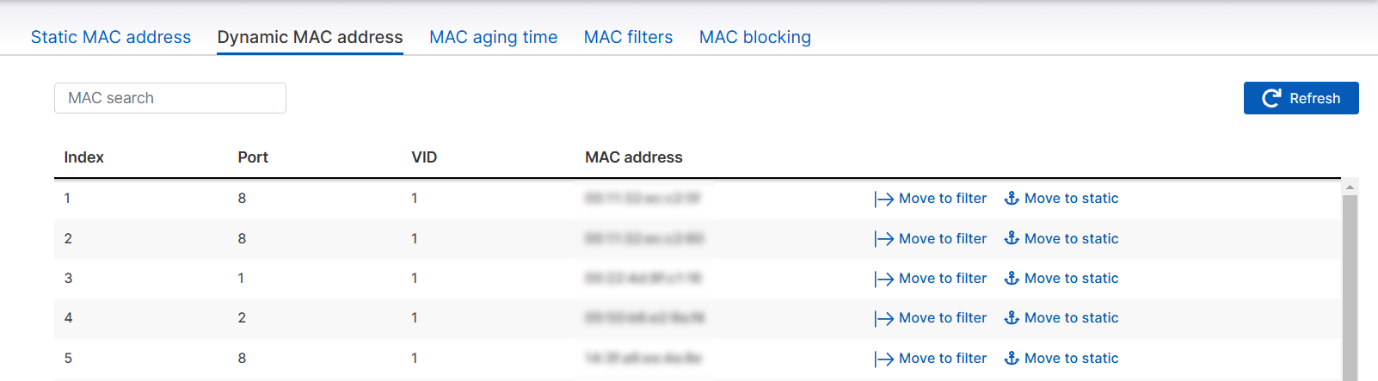The width and height of the screenshot is (1378, 381).
Task: Click the arrow filter icon in row 2
Action: 883,239
